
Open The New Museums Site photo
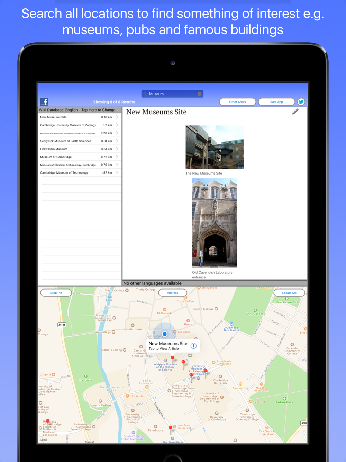pyautogui.click(x=215, y=147)
